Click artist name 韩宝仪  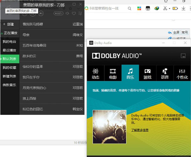78,109
